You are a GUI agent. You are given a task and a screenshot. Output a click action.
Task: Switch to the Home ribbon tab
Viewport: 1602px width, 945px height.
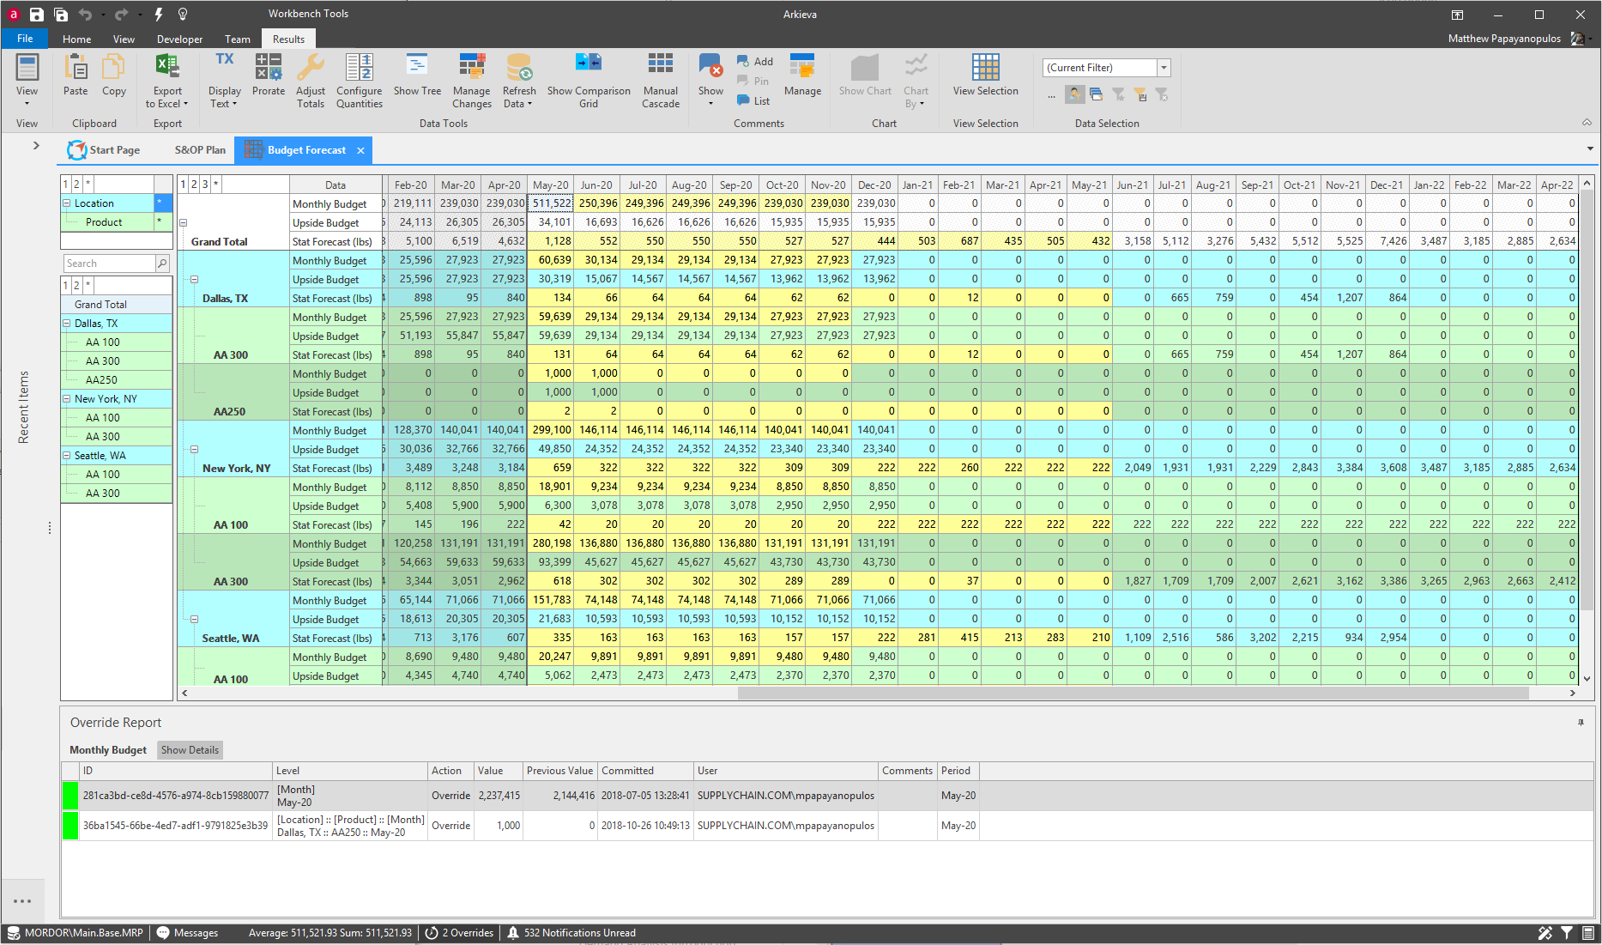click(x=76, y=39)
